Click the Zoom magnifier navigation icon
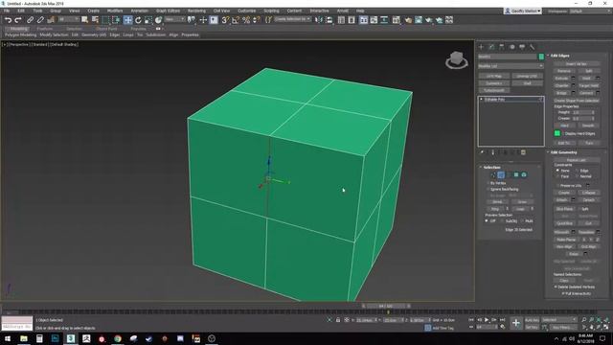 click(x=583, y=320)
